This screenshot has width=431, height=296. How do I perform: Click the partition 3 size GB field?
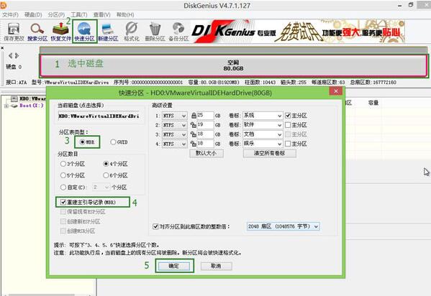point(205,134)
